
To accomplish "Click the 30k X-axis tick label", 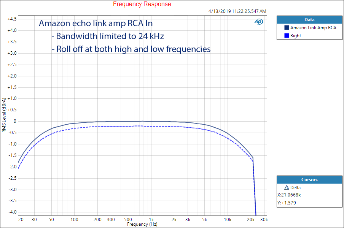I will (x=264, y=220).
